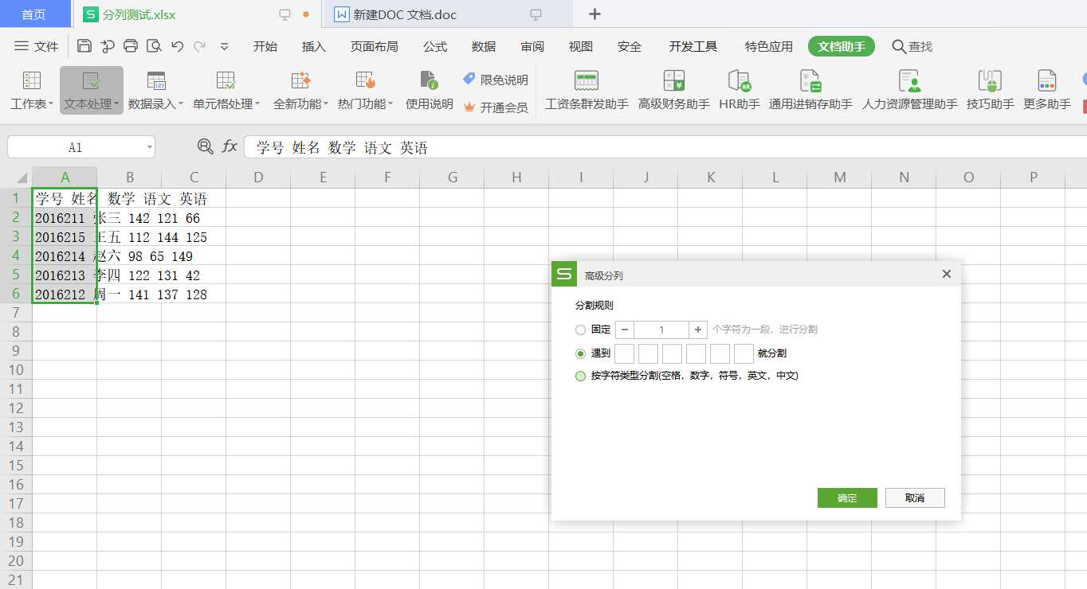Launch 高级财务助手
The height and width of the screenshot is (589, 1087).
(x=674, y=89)
